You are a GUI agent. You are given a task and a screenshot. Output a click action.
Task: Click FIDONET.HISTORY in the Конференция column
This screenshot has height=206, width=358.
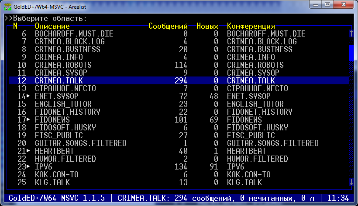(260, 112)
